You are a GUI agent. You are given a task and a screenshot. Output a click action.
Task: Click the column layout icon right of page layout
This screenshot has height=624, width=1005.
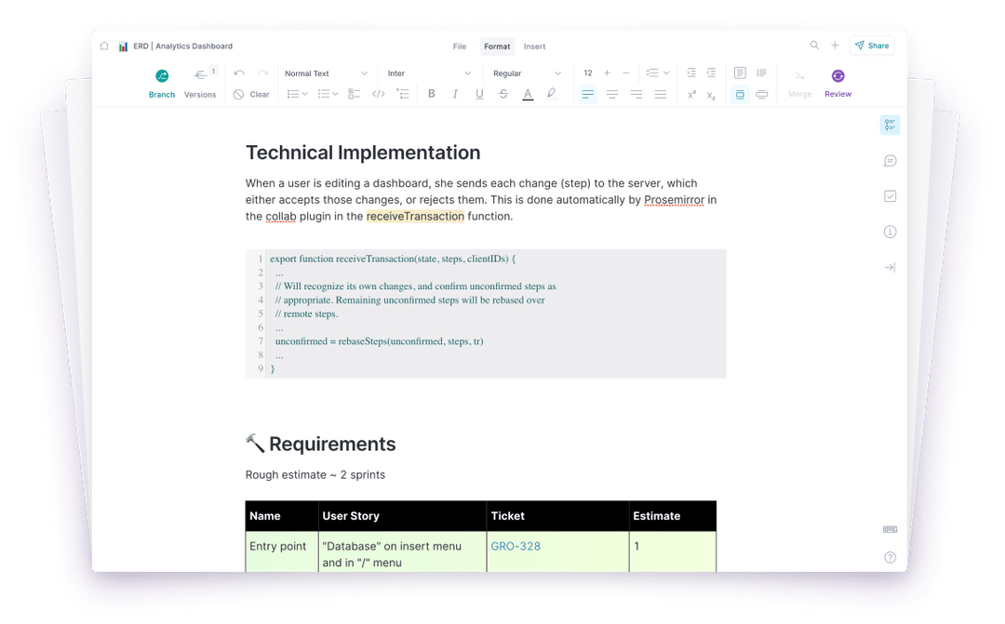[761, 73]
